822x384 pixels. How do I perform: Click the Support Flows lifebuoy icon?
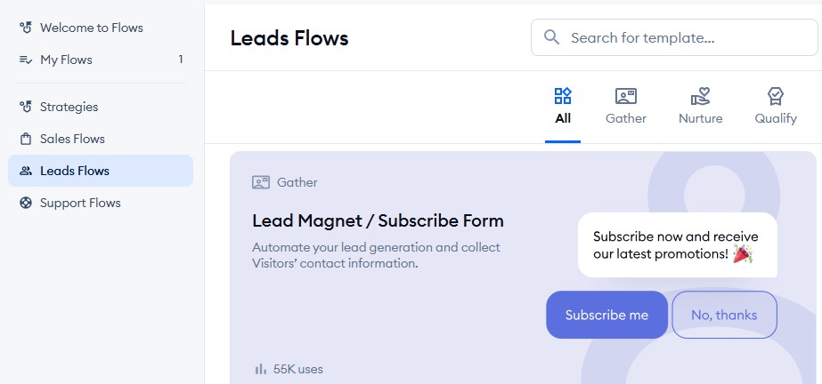coord(26,203)
